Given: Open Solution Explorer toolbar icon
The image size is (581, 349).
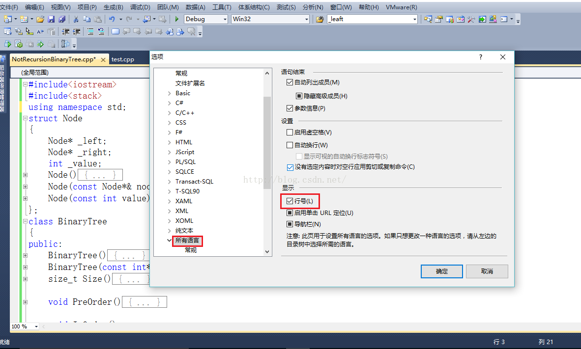Looking at the screenshot, I should tap(428, 19).
